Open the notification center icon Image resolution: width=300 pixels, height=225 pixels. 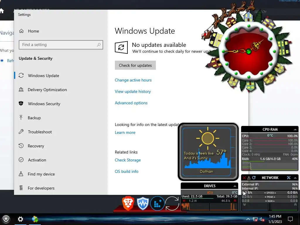pos(290,219)
